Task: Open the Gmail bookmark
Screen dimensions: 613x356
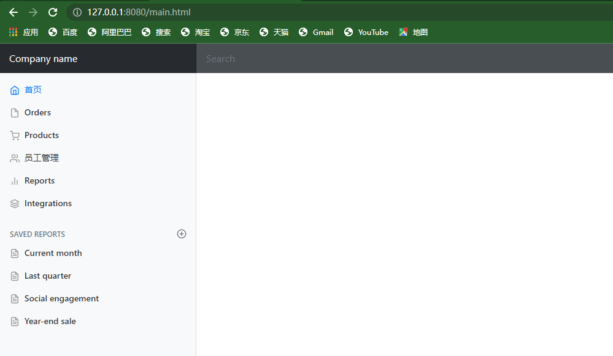Action: [316, 32]
